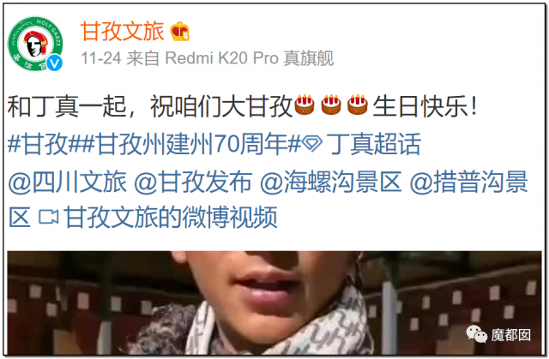The image size is (549, 359).
Task: Open the @海螺沟景区 mention
Action: click(x=330, y=182)
